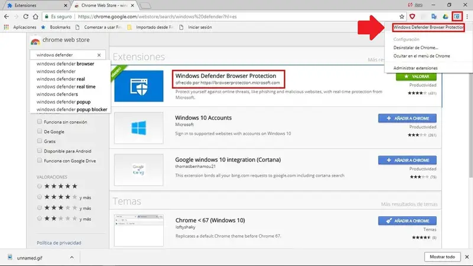Tick 'Funciona con Google Drive' checkbox
The image size is (473, 266).
[x=40, y=160]
